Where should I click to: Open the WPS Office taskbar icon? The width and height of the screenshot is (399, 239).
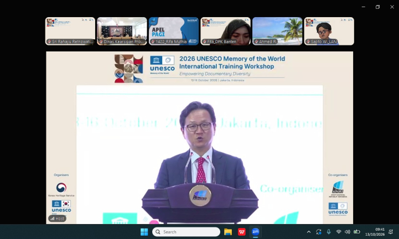pyautogui.click(x=241, y=232)
